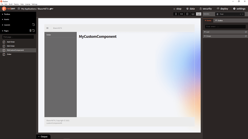Select the tablet landscape preview icon
The height and width of the screenshot is (139, 248).
(x=193, y=14)
